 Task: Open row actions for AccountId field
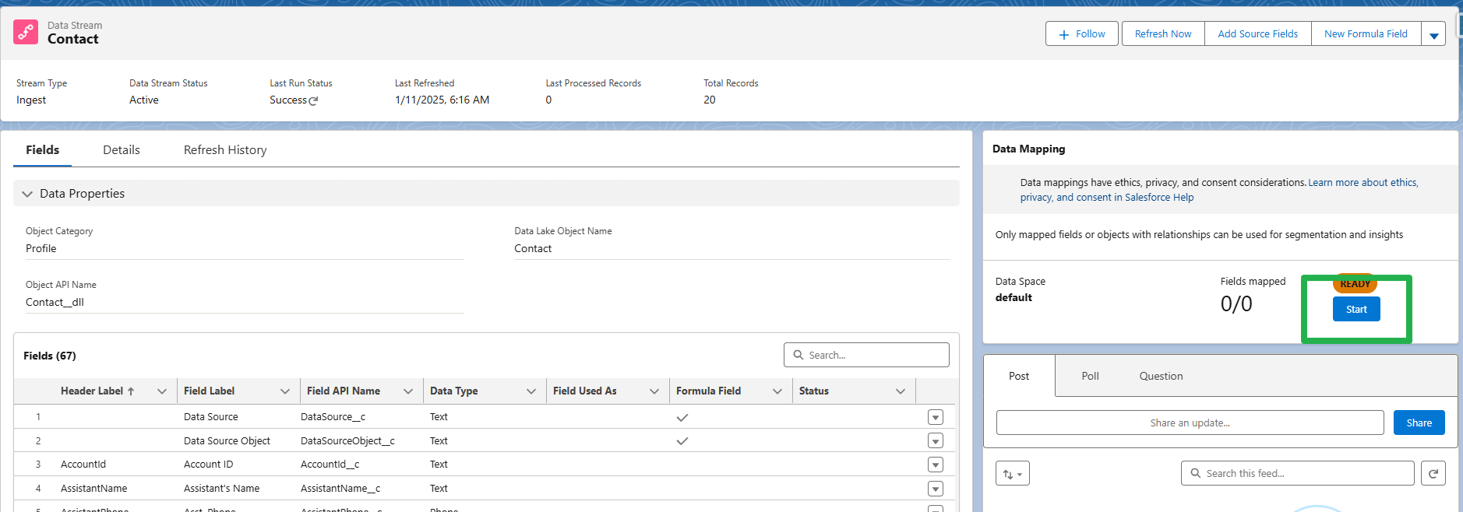tap(936, 465)
